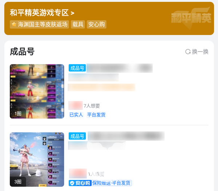Click the 换一换 refresh text
Viewport: 218px width, 191px height.
[x=200, y=52]
